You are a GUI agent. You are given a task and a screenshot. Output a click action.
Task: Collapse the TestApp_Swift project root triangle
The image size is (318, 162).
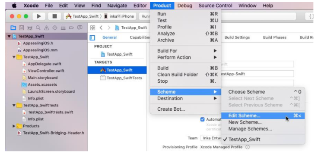click(9, 36)
